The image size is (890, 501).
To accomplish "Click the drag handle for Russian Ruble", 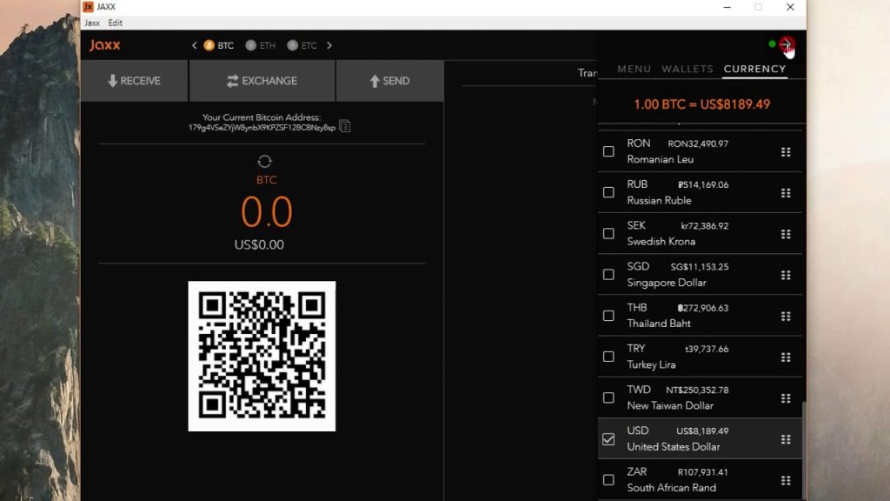I will click(786, 193).
